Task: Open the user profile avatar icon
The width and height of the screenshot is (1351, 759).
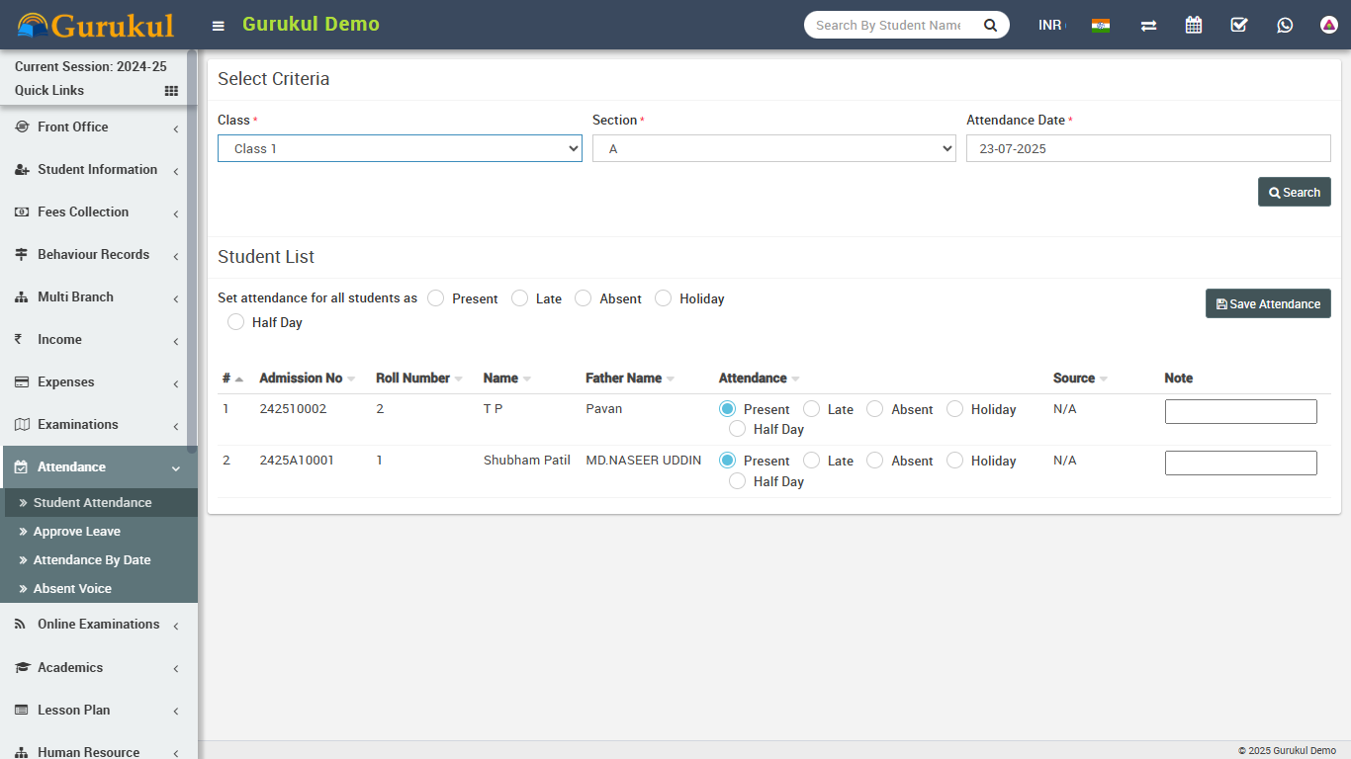Action: pyautogui.click(x=1329, y=25)
